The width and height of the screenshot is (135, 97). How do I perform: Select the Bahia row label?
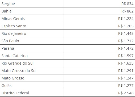pyautogui.click(x=6, y=11)
